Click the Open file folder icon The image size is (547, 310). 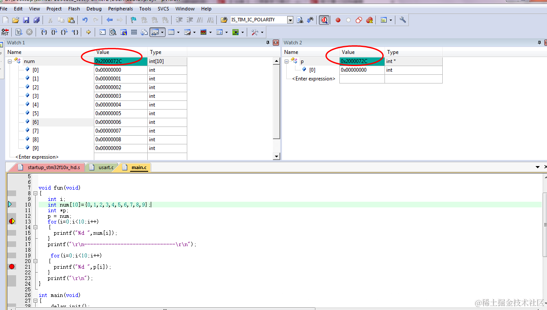pos(16,20)
